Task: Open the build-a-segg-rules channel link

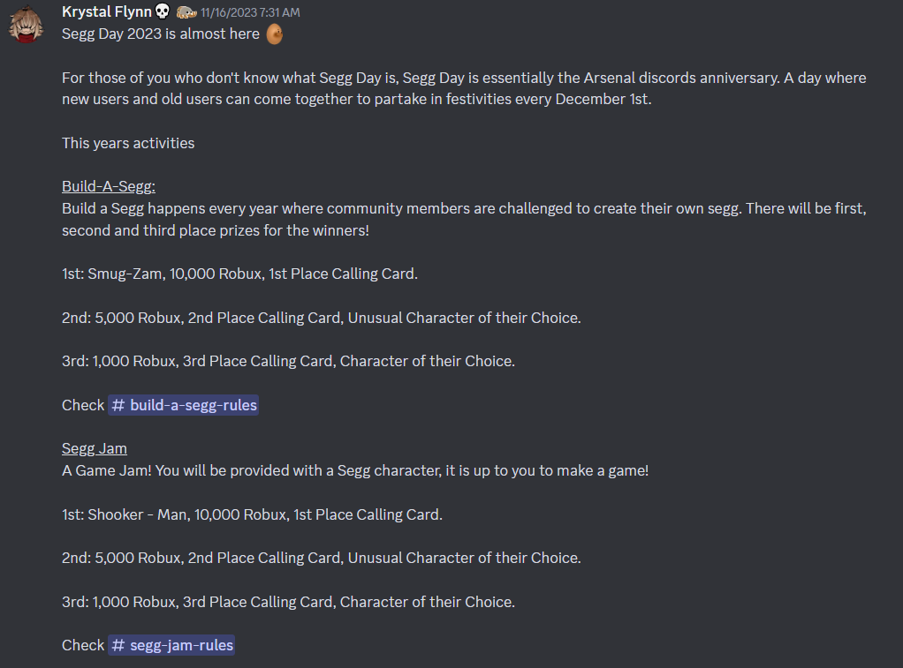Action: [183, 405]
